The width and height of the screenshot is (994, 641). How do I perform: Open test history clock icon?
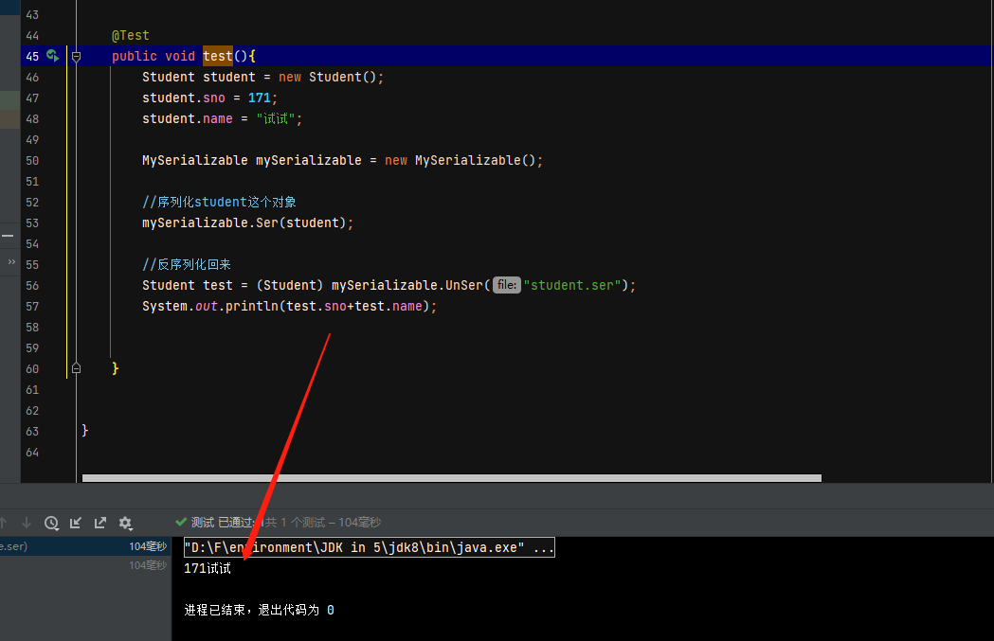coord(51,523)
